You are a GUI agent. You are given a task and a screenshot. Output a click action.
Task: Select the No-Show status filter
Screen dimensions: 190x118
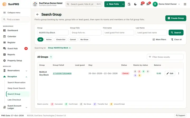coord(84,40)
